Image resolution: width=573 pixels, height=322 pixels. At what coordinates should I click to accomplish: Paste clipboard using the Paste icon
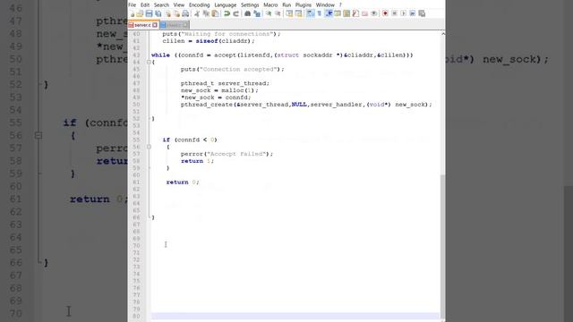point(215,13)
